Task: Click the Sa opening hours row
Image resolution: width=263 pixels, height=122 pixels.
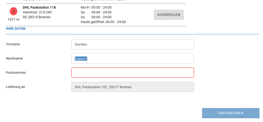Action: (96, 12)
